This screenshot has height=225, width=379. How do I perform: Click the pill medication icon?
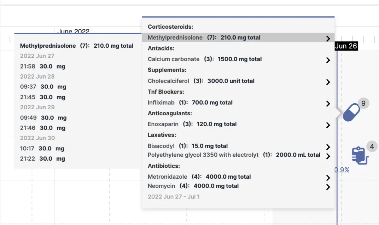(x=351, y=112)
